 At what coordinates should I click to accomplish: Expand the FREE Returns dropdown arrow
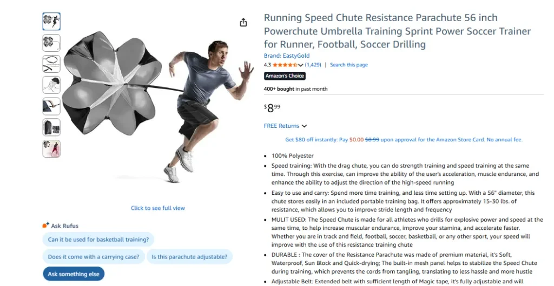(305, 126)
